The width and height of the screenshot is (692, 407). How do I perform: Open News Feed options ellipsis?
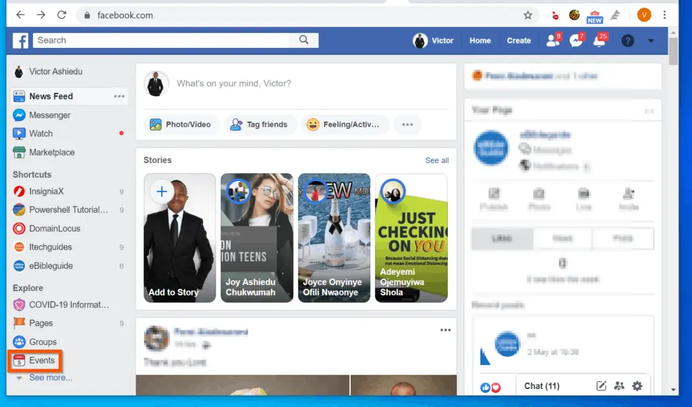[x=119, y=96]
